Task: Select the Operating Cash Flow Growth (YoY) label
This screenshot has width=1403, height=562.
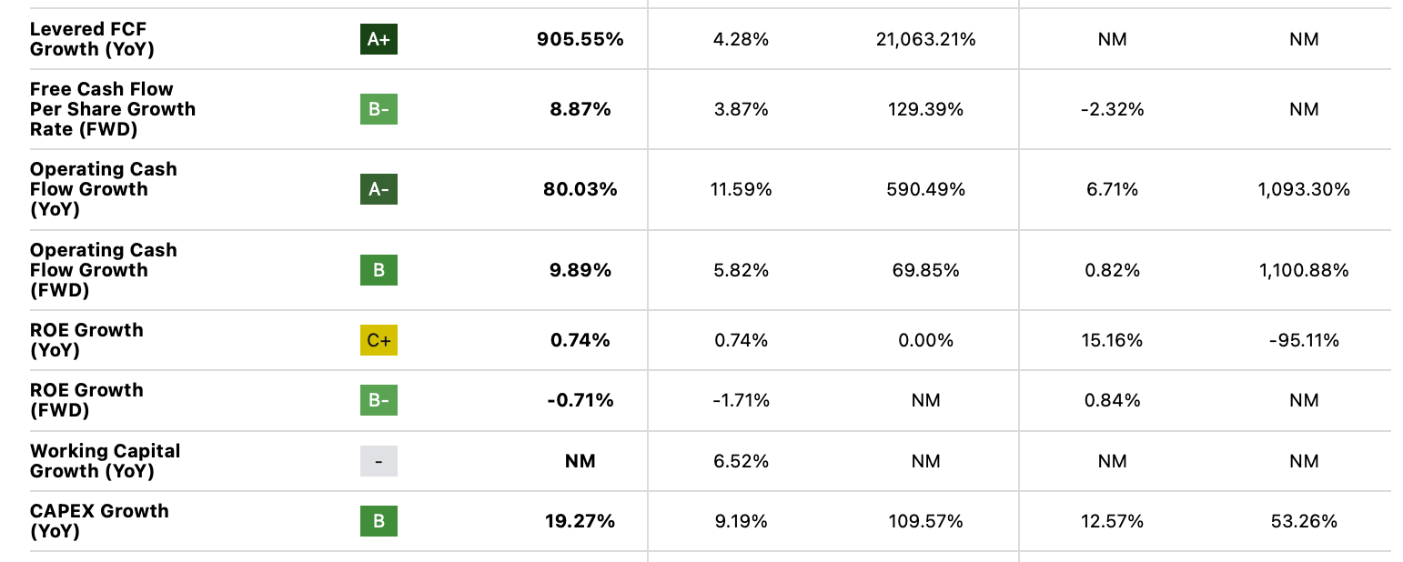Action: [103, 189]
